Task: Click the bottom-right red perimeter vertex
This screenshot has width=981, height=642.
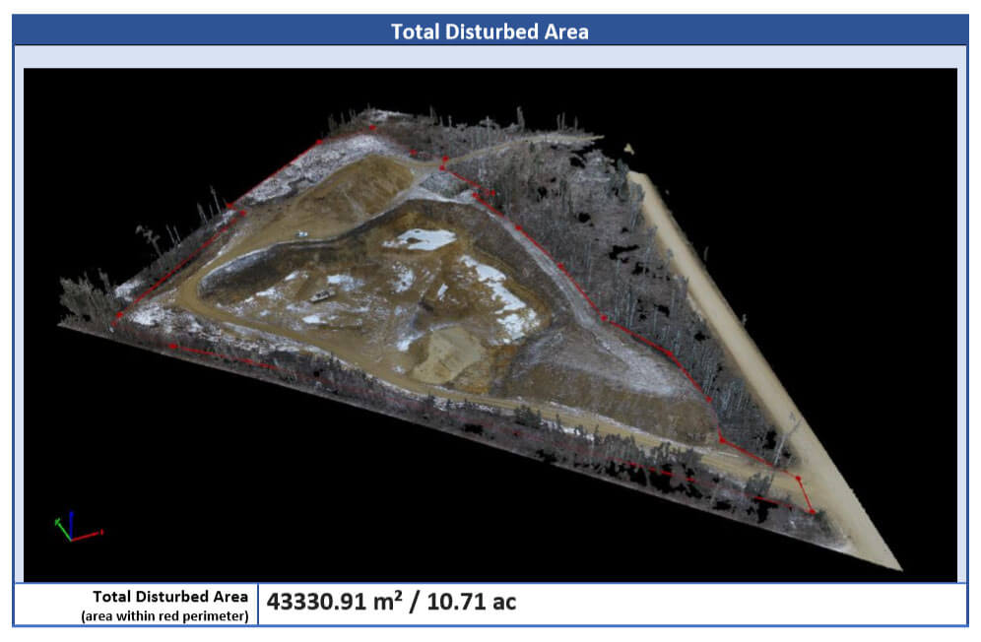Action: 812,511
